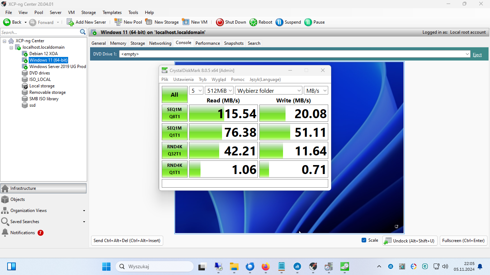Click into the Search box
The width and height of the screenshot is (490, 275).
39,32
